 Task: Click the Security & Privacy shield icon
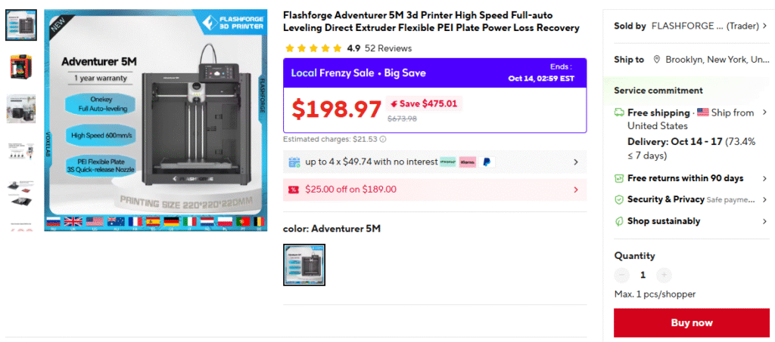(x=618, y=199)
